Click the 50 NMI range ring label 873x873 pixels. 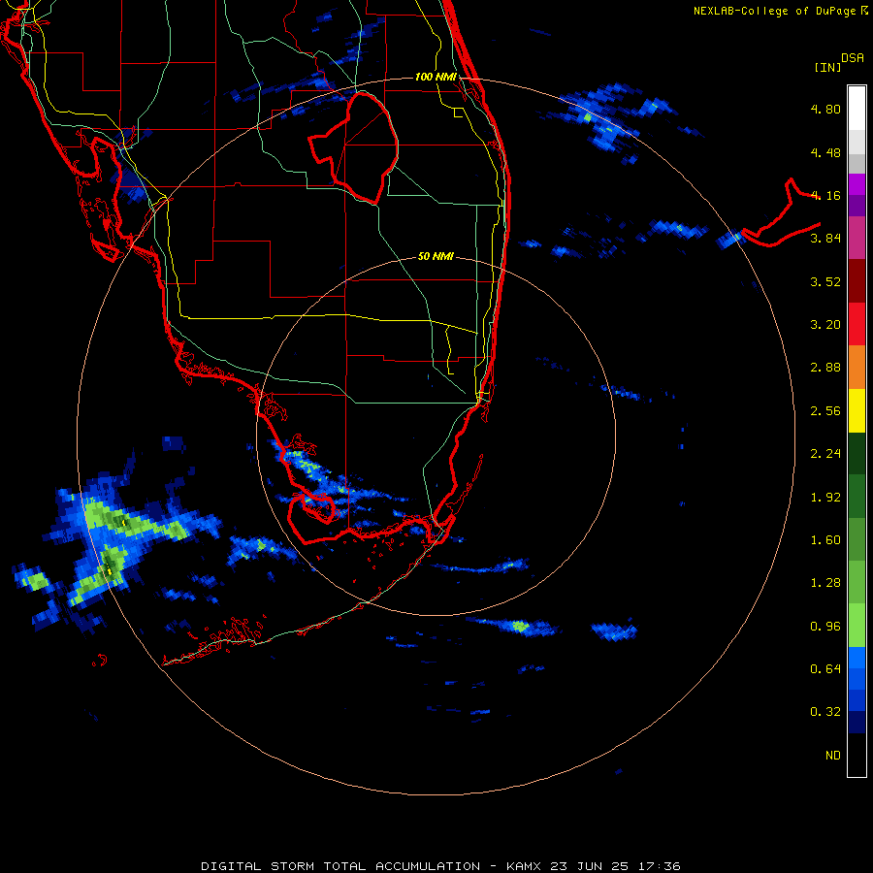click(436, 257)
